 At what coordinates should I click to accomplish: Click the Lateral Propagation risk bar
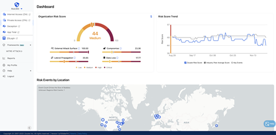coord(69,61)
